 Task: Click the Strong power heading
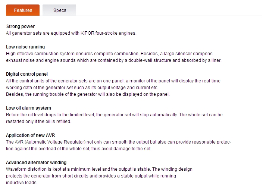tap(21, 26)
